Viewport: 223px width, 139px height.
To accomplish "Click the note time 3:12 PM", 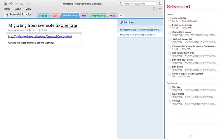I will click(43, 30).
